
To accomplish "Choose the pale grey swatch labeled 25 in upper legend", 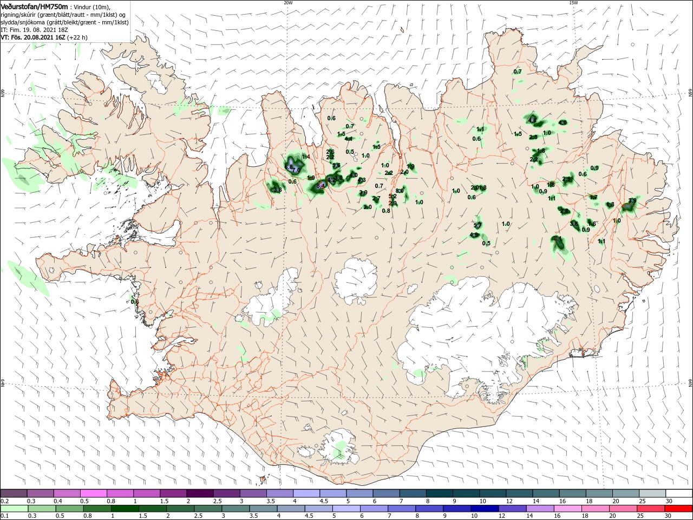I will point(652,493).
